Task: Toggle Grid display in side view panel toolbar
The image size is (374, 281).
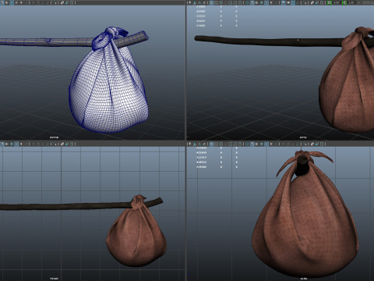Action: tap(211, 144)
